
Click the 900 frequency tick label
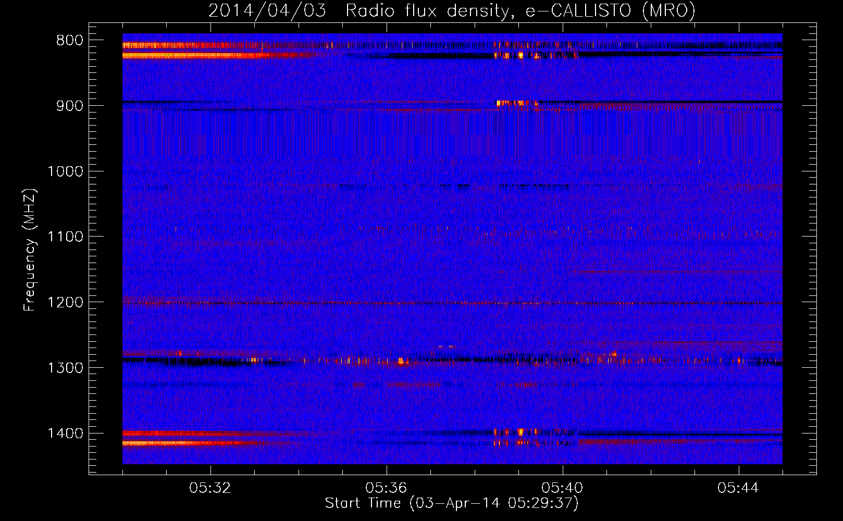point(69,106)
